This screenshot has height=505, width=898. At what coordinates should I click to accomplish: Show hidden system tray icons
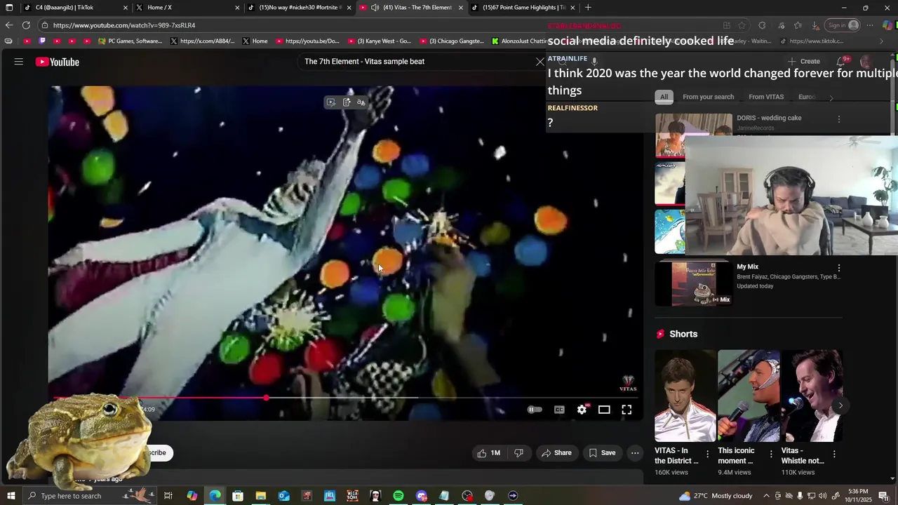pos(767,496)
